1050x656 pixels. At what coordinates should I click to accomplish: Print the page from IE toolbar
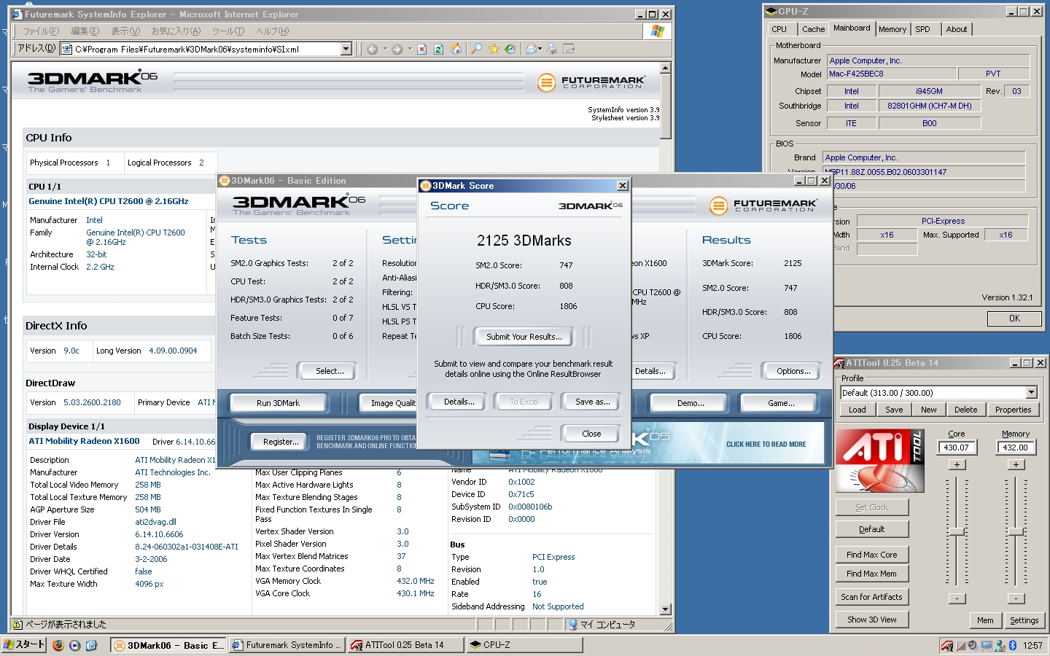point(552,49)
